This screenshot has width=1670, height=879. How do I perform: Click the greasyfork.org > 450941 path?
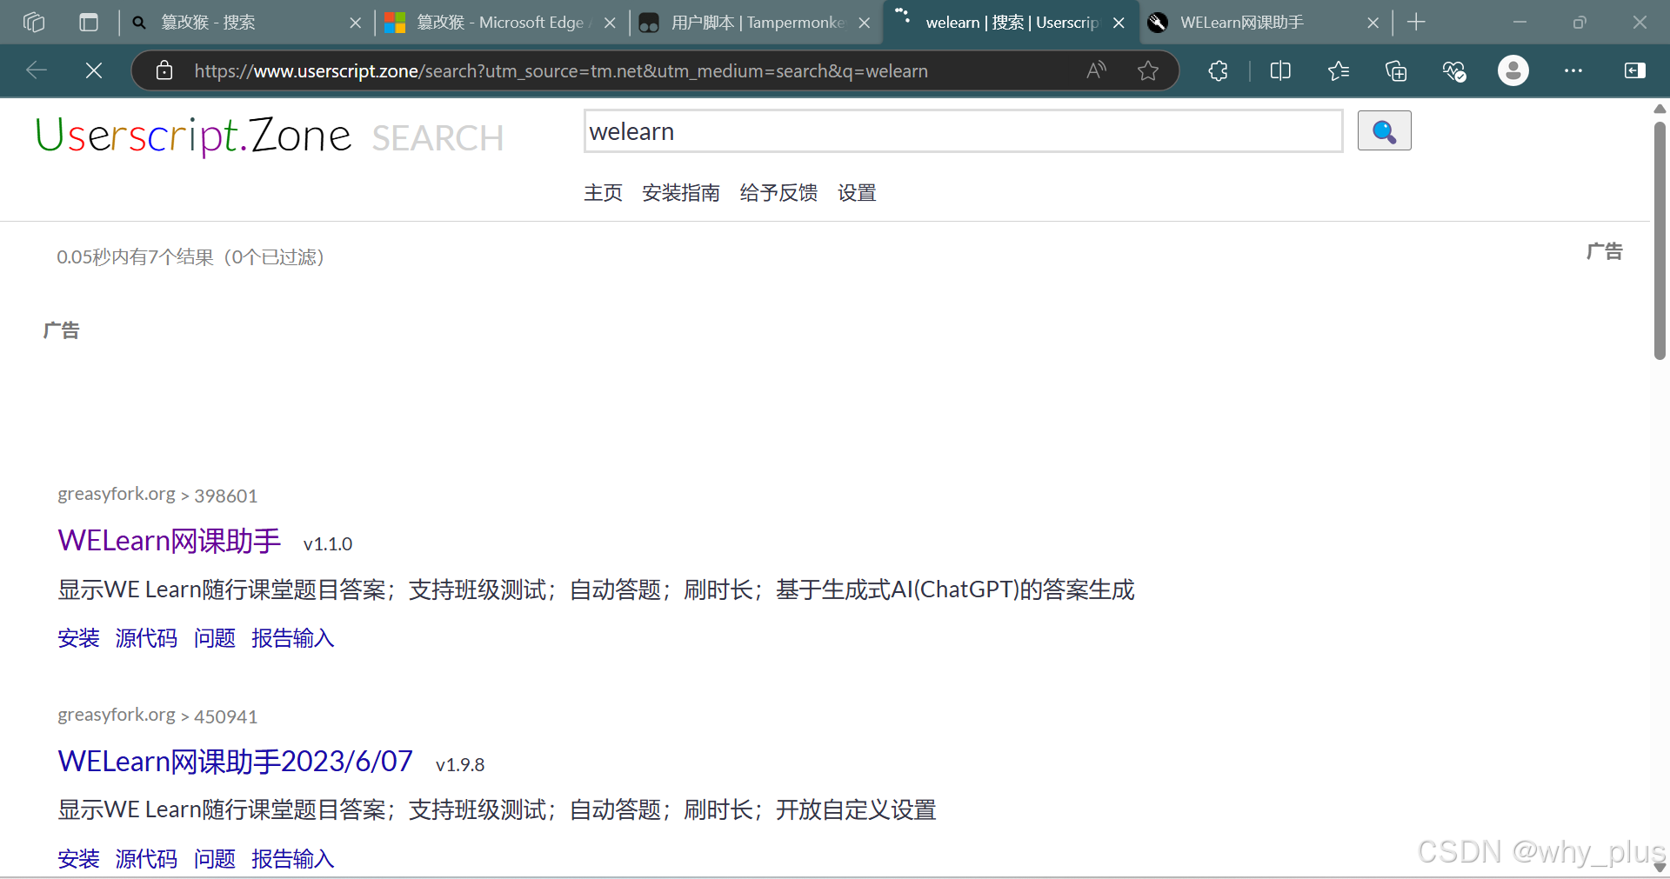pos(157,716)
